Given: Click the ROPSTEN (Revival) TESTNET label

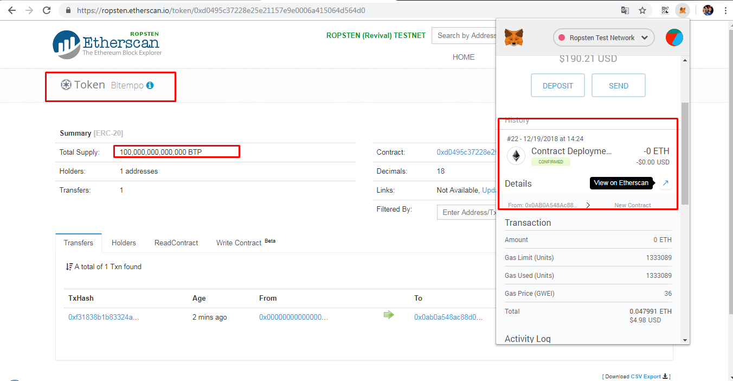Looking at the screenshot, I should click(376, 35).
